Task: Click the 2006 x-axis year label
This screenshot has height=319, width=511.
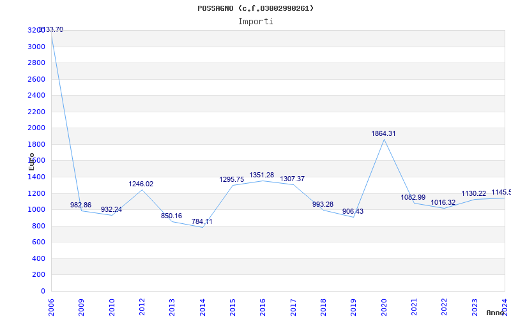Action: coord(51,308)
